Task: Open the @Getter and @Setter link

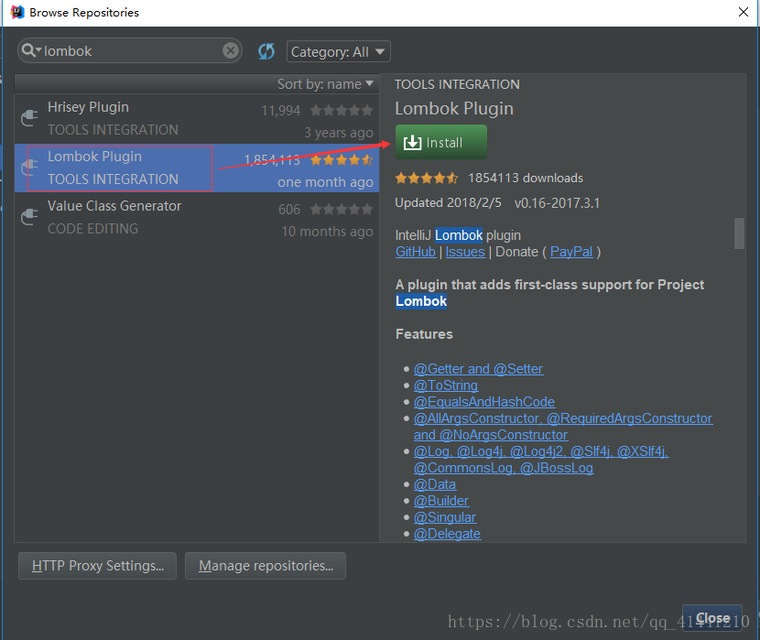Action: (478, 369)
